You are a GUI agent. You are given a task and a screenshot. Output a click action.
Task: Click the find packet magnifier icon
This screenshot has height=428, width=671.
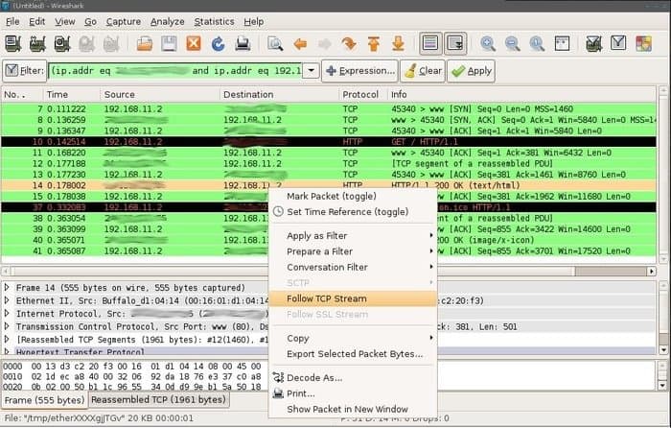[275, 43]
